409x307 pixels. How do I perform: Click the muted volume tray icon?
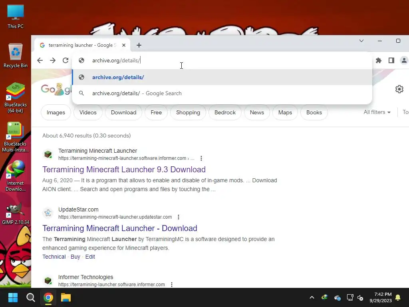tap(361, 297)
